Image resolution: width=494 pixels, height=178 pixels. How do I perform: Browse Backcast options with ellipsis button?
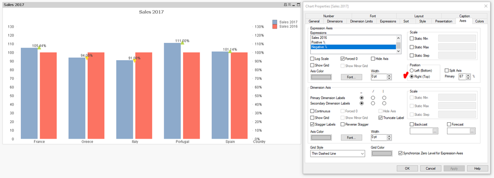tap(435, 131)
